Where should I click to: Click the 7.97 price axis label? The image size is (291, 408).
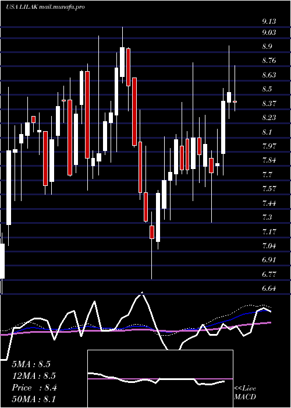click(x=269, y=146)
